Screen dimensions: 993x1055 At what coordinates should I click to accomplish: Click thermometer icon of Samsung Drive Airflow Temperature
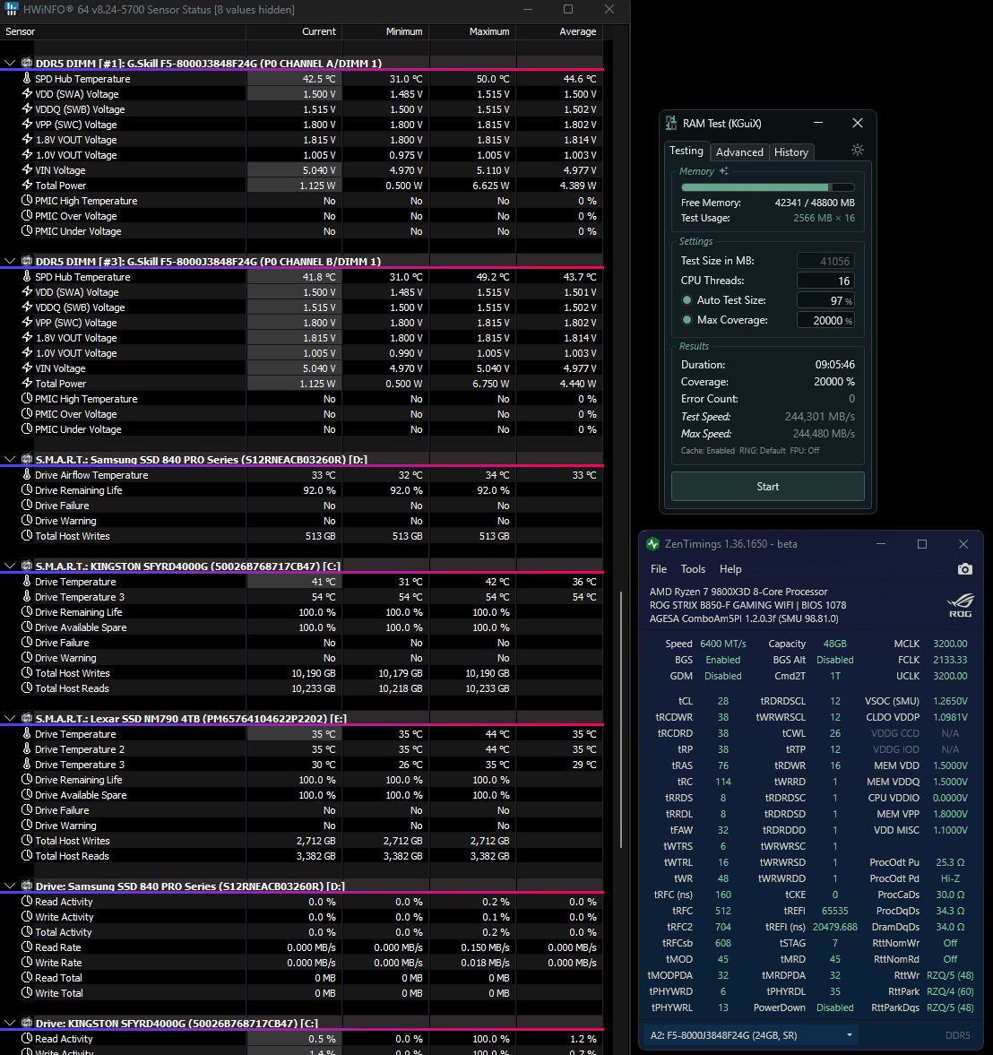tap(27, 474)
